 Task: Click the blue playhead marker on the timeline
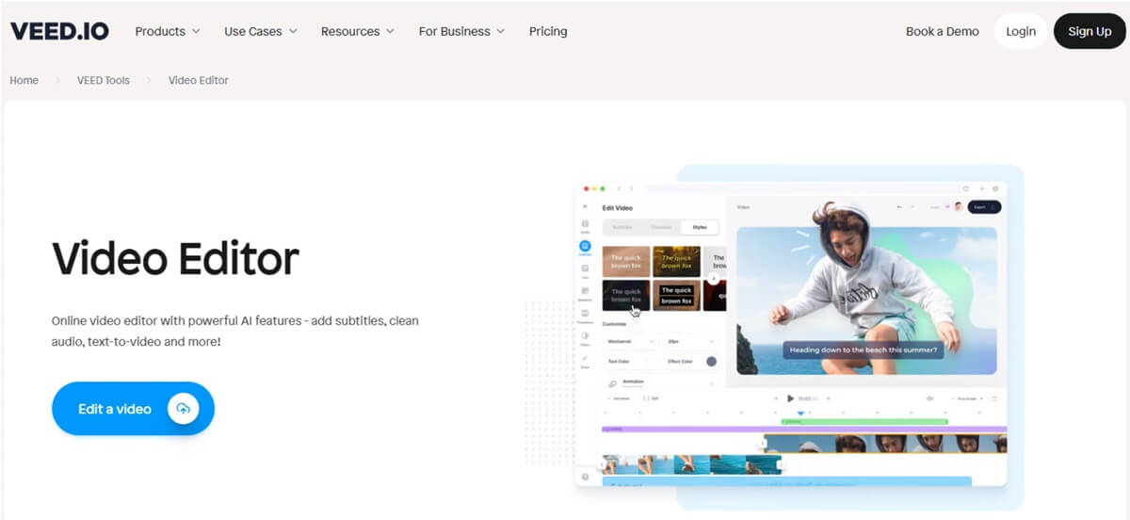(x=801, y=413)
